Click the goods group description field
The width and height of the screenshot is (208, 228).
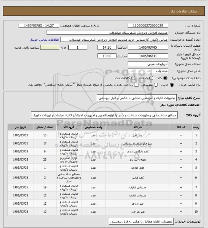104,115
